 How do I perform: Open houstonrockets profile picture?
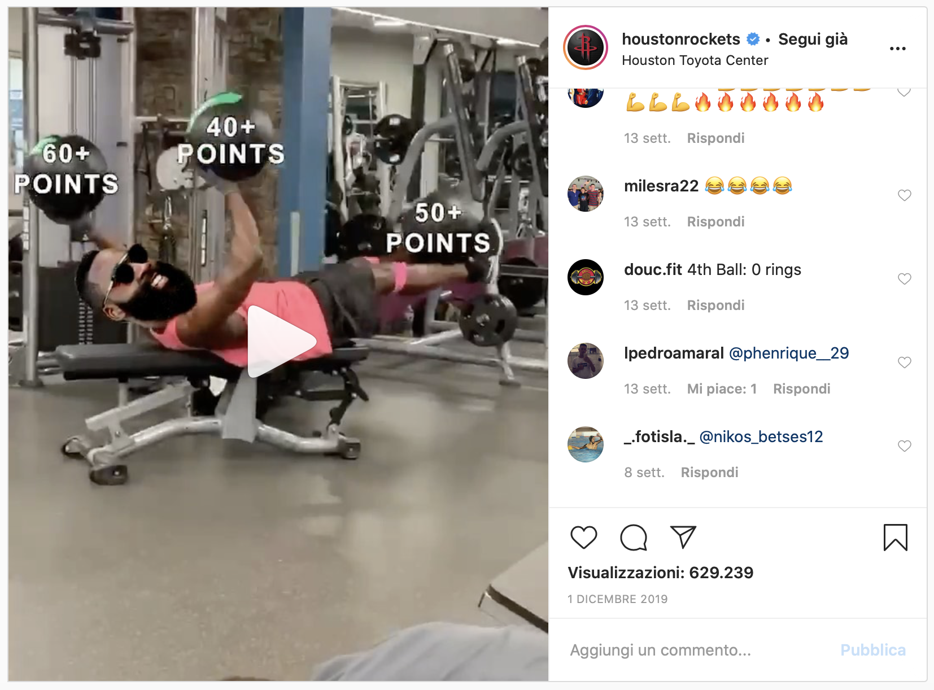(586, 48)
